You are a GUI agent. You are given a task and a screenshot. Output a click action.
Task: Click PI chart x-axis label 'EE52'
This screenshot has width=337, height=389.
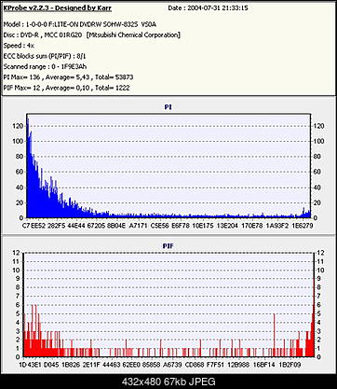click(x=38, y=226)
